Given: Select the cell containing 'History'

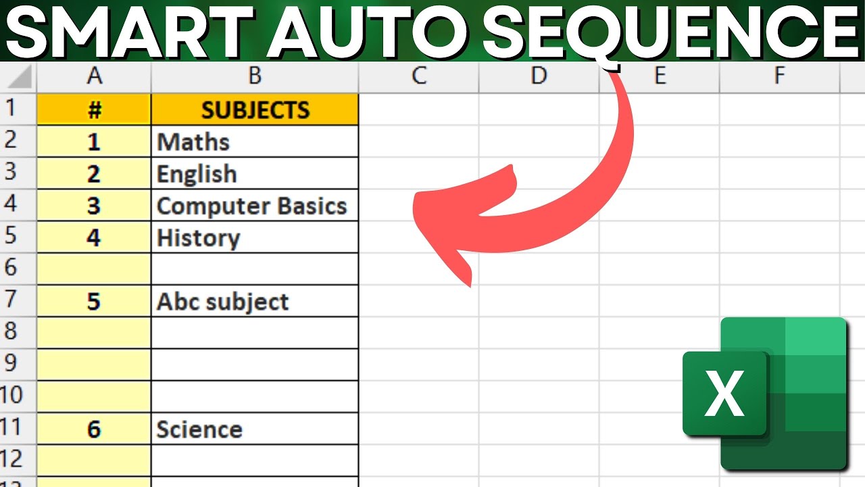Looking at the screenshot, I should coord(255,237).
